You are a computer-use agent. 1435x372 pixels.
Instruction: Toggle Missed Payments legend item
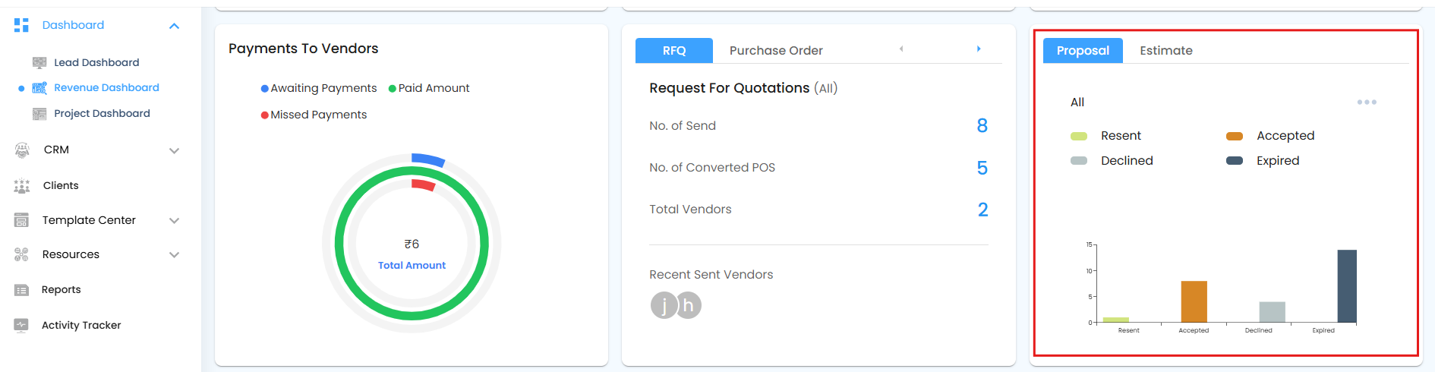click(314, 115)
